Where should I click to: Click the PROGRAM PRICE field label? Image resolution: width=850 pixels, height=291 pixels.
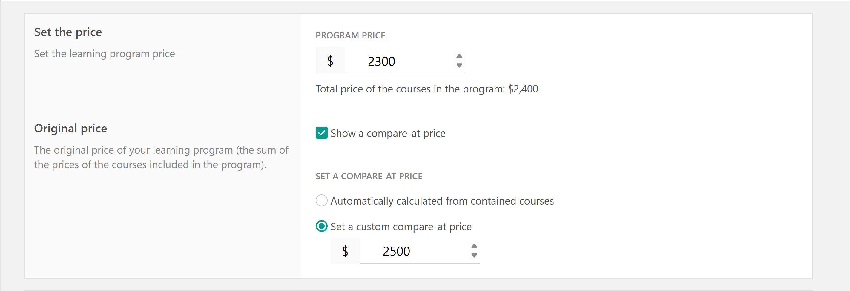[350, 35]
